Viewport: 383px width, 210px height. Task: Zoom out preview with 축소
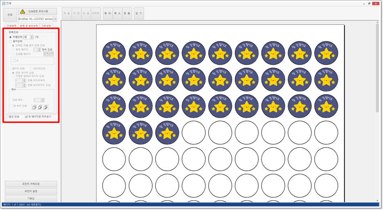(117, 14)
